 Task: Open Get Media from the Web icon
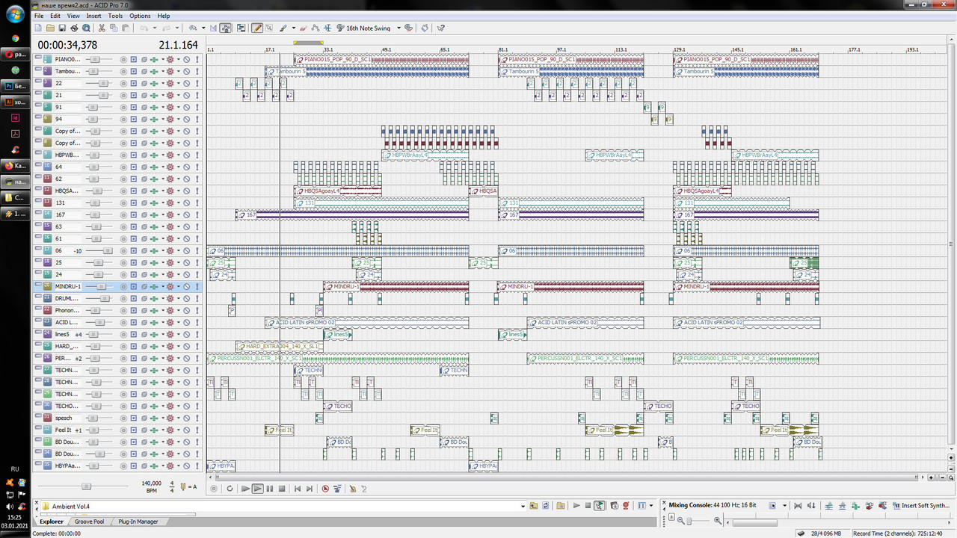[x=86, y=28]
